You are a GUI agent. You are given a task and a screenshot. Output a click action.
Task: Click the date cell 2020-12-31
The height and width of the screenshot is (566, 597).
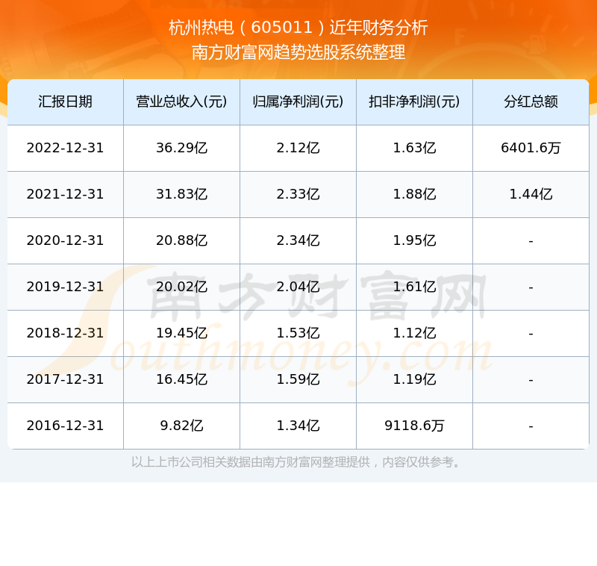65,240
